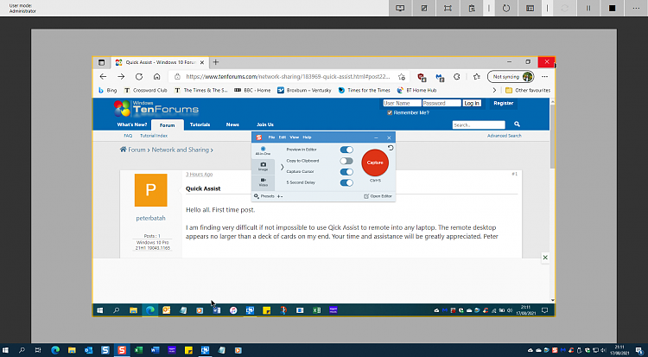Open Snagit Help menu

point(307,137)
